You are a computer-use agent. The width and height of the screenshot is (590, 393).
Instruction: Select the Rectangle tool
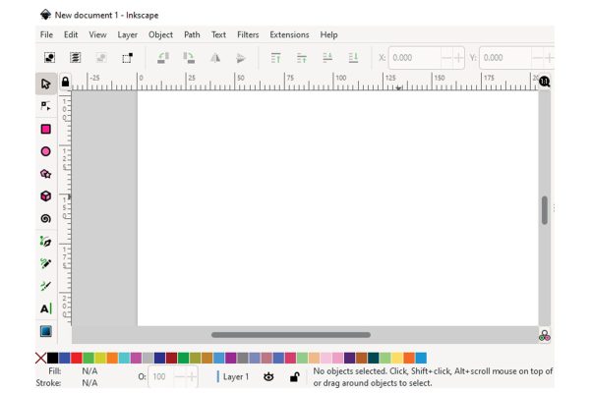point(45,129)
